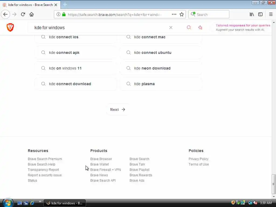This screenshot has width=276, height=207.
Task: Open Brave News link
Action: [x=99, y=175]
